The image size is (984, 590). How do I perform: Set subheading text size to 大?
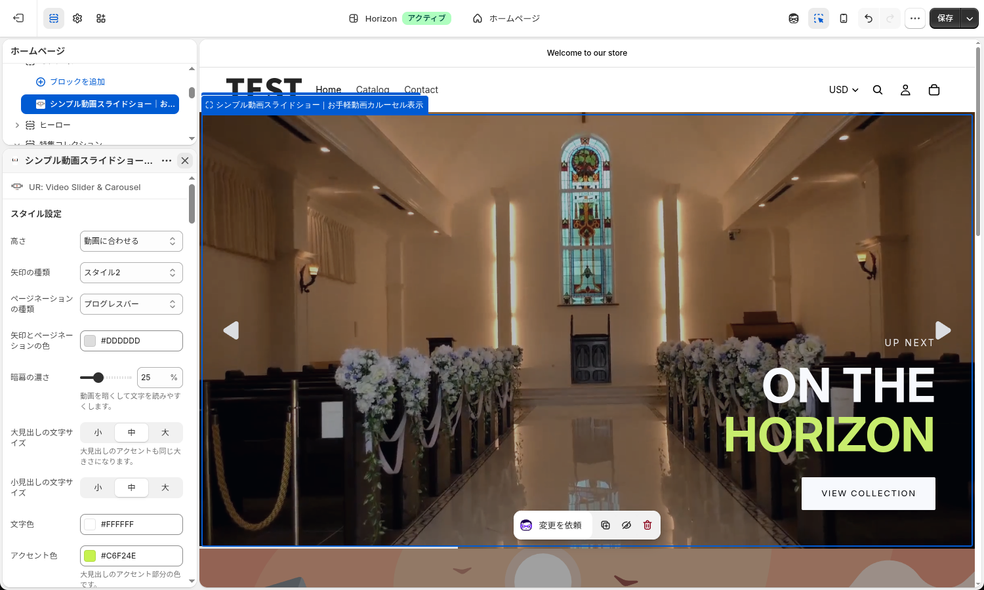click(165, 488)
